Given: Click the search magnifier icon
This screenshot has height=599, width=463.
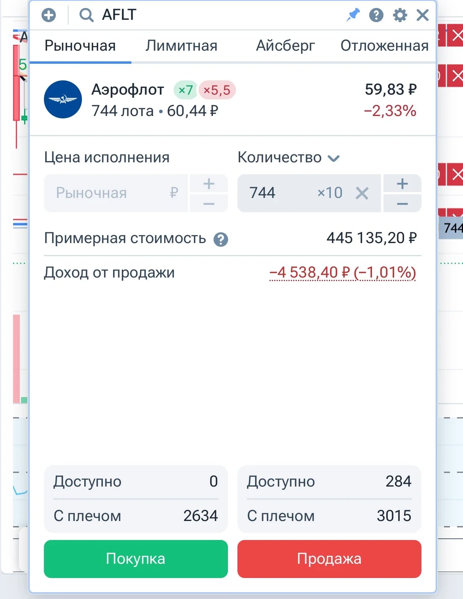Looking at the screenshot, I should [86, 15].
